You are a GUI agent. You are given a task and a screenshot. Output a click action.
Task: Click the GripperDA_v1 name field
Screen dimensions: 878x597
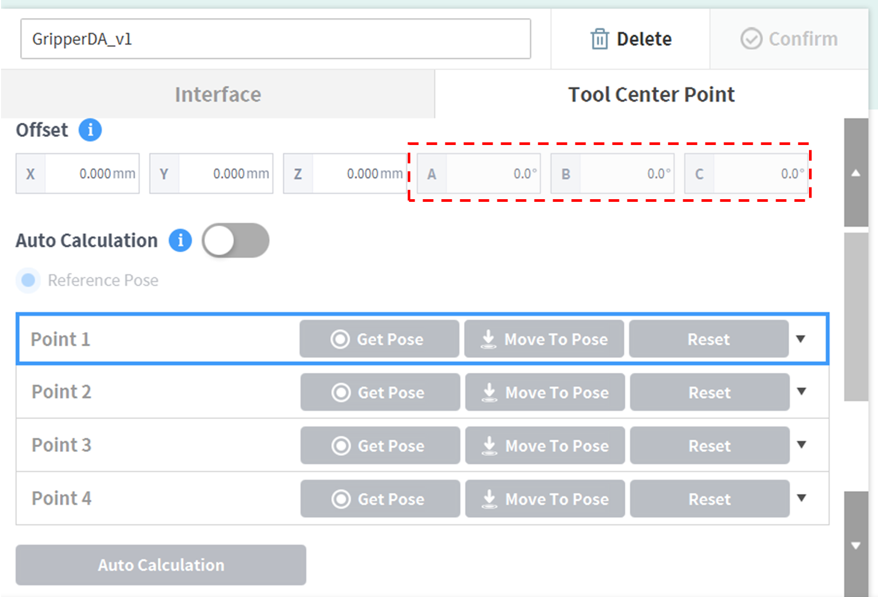276,39
